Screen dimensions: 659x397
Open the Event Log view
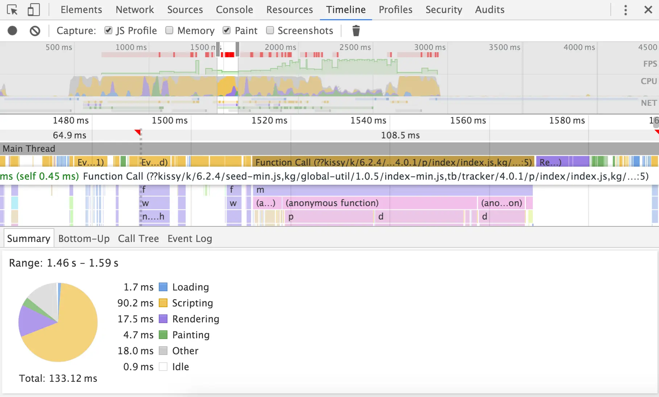point(190,238)
